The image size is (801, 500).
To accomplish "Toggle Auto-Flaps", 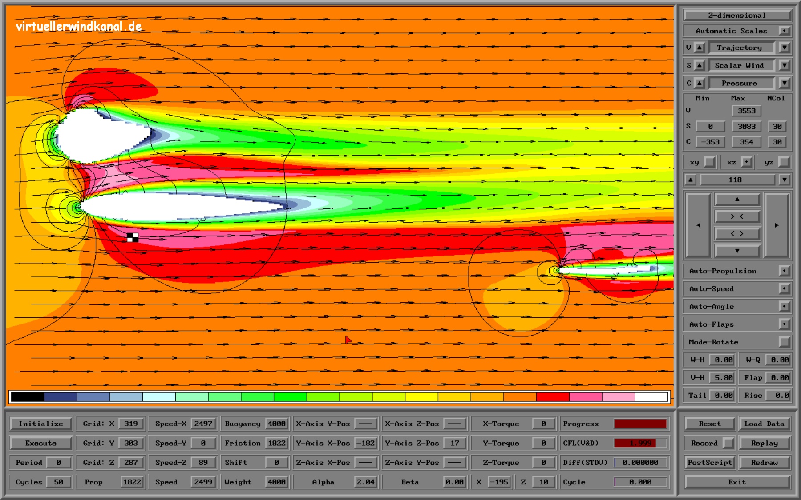I will 785,324.
